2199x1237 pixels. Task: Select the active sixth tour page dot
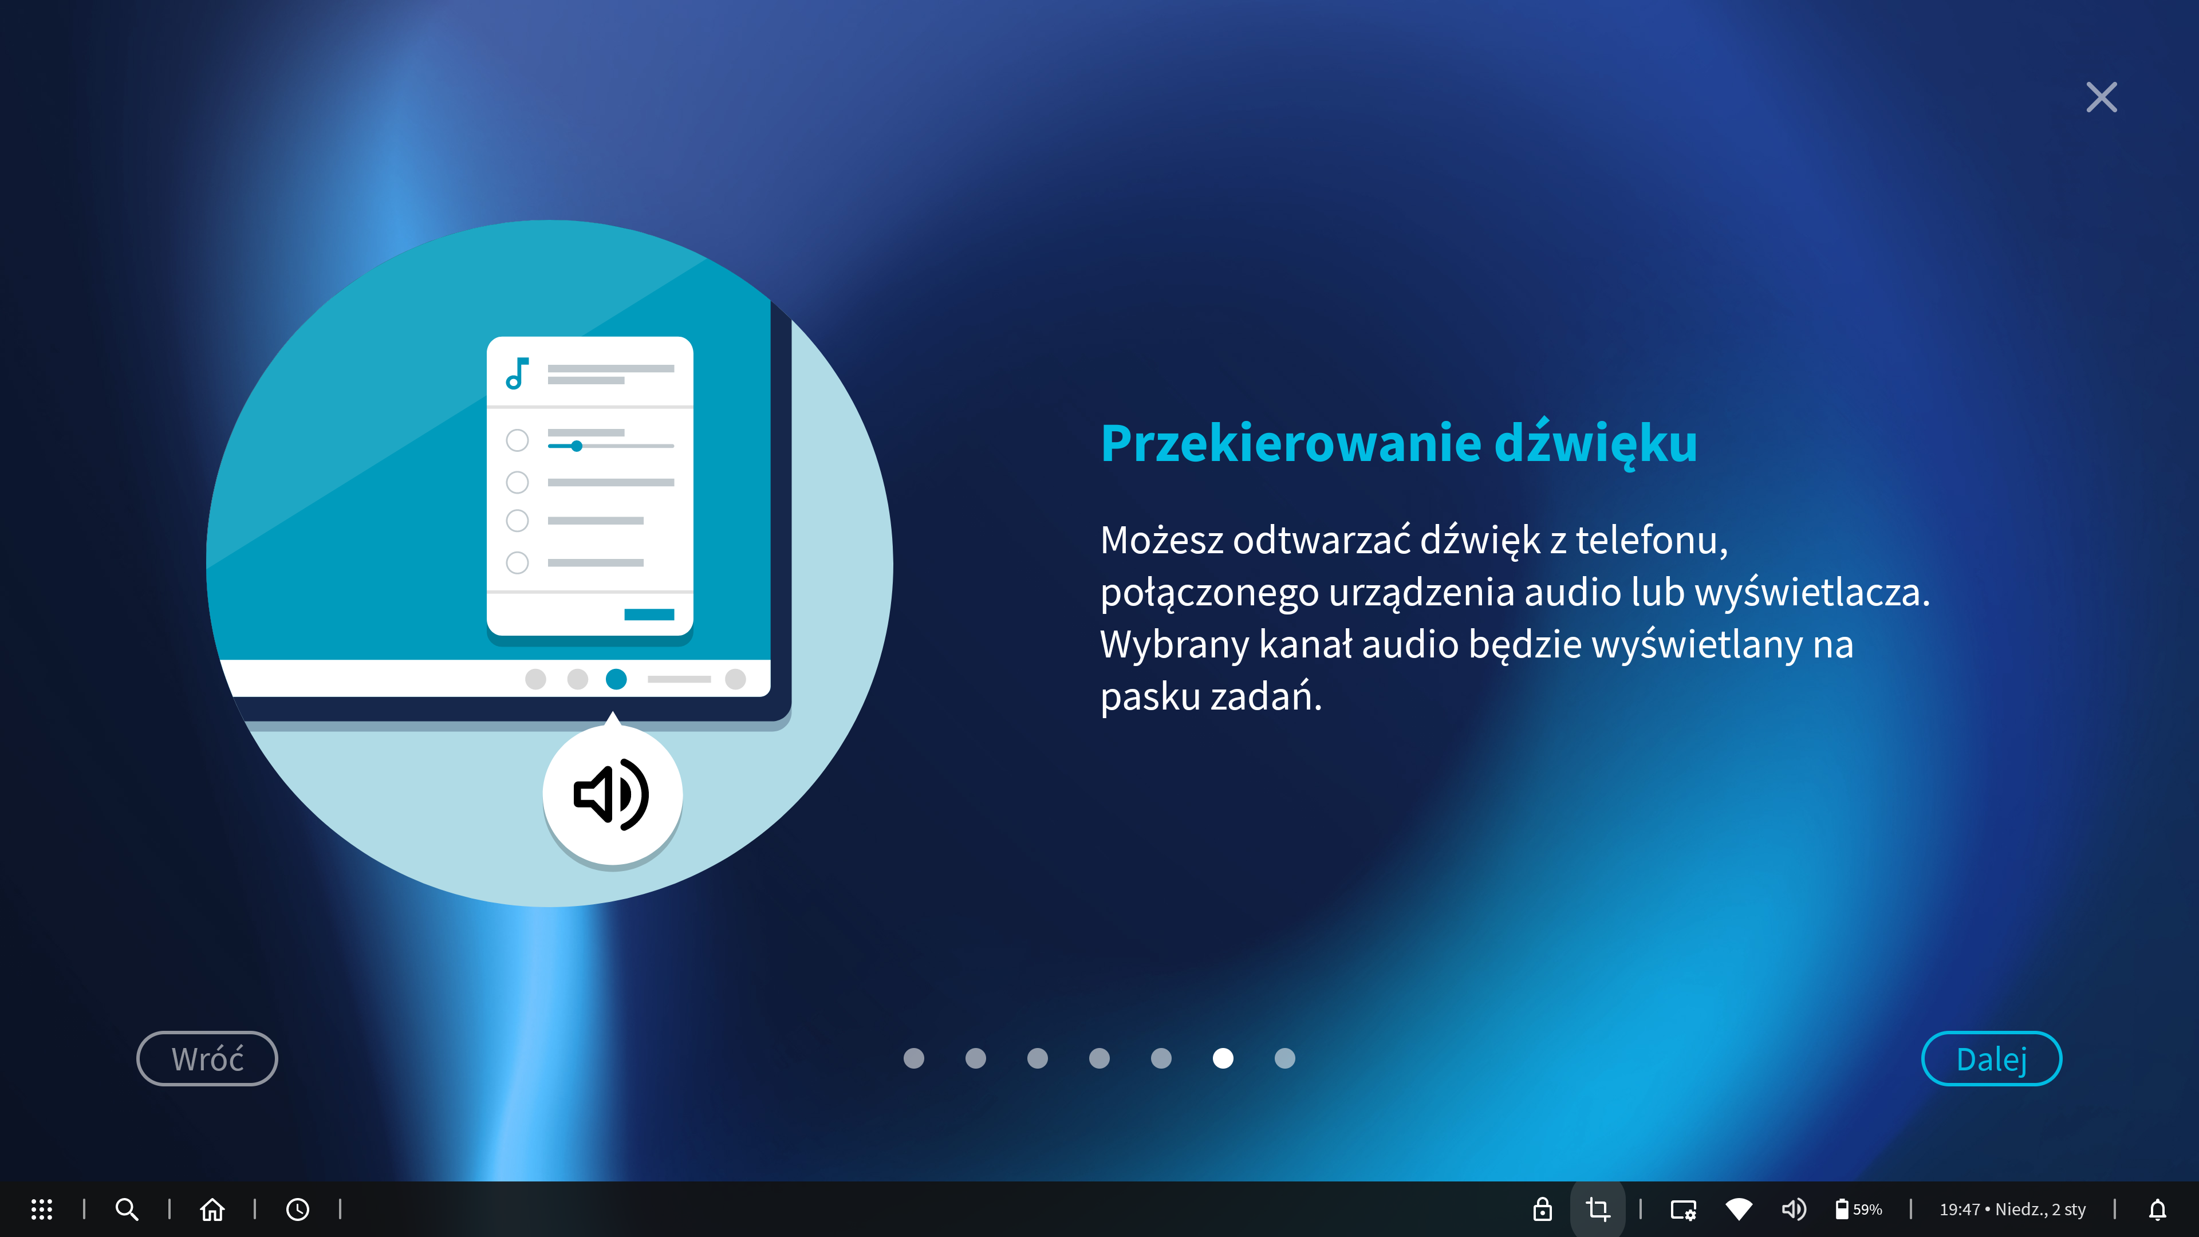[x=1223, y=1058]
